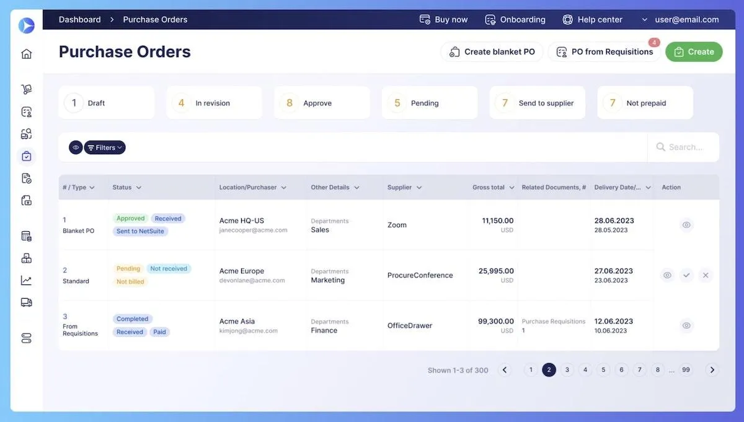The width and height of the screenshot is (744, 422).
Task: View order 3 OfficeDrawer via eye icon
Action: pos(686,325)
